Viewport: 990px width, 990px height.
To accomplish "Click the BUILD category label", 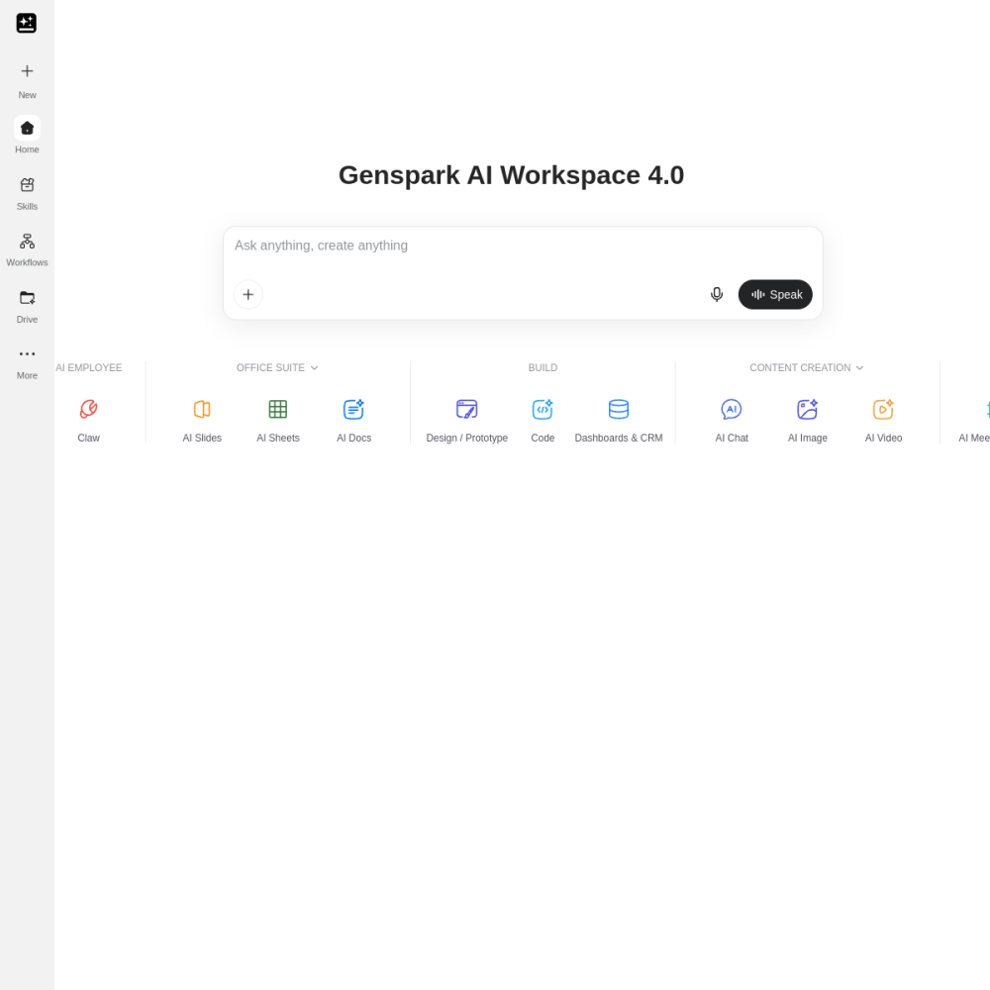I will [543, 367].
